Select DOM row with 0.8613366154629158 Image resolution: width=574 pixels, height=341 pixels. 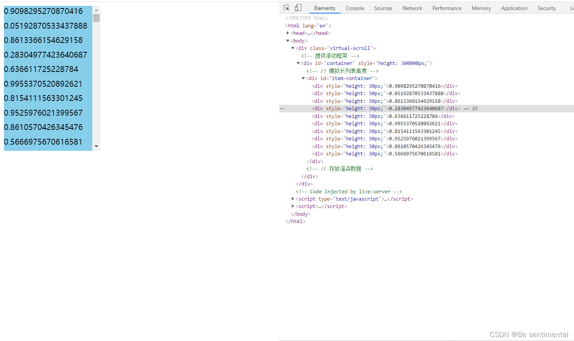pyautogui.click(x=384, y=101)
